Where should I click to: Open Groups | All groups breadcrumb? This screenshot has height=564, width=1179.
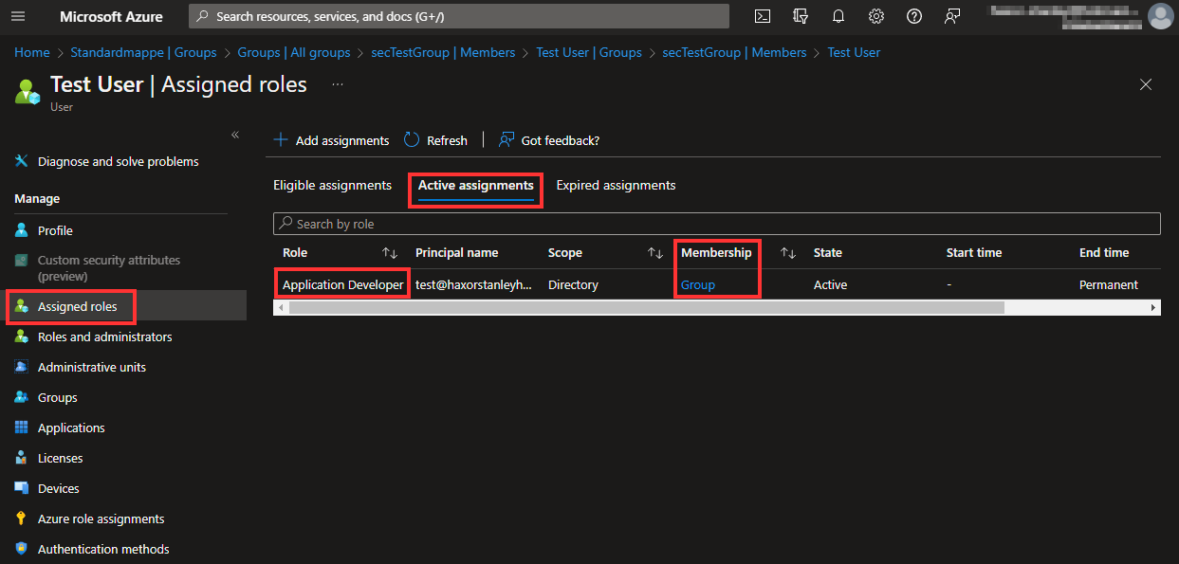(294, 52)
